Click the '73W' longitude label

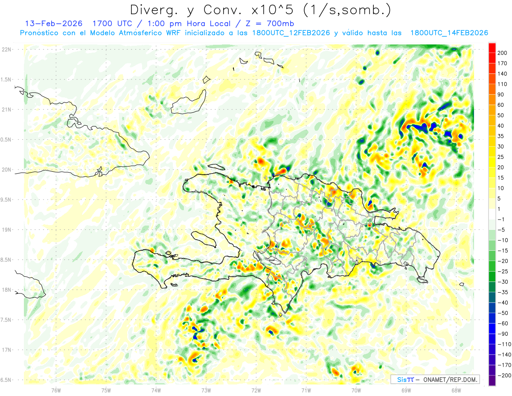click(206, 390)
